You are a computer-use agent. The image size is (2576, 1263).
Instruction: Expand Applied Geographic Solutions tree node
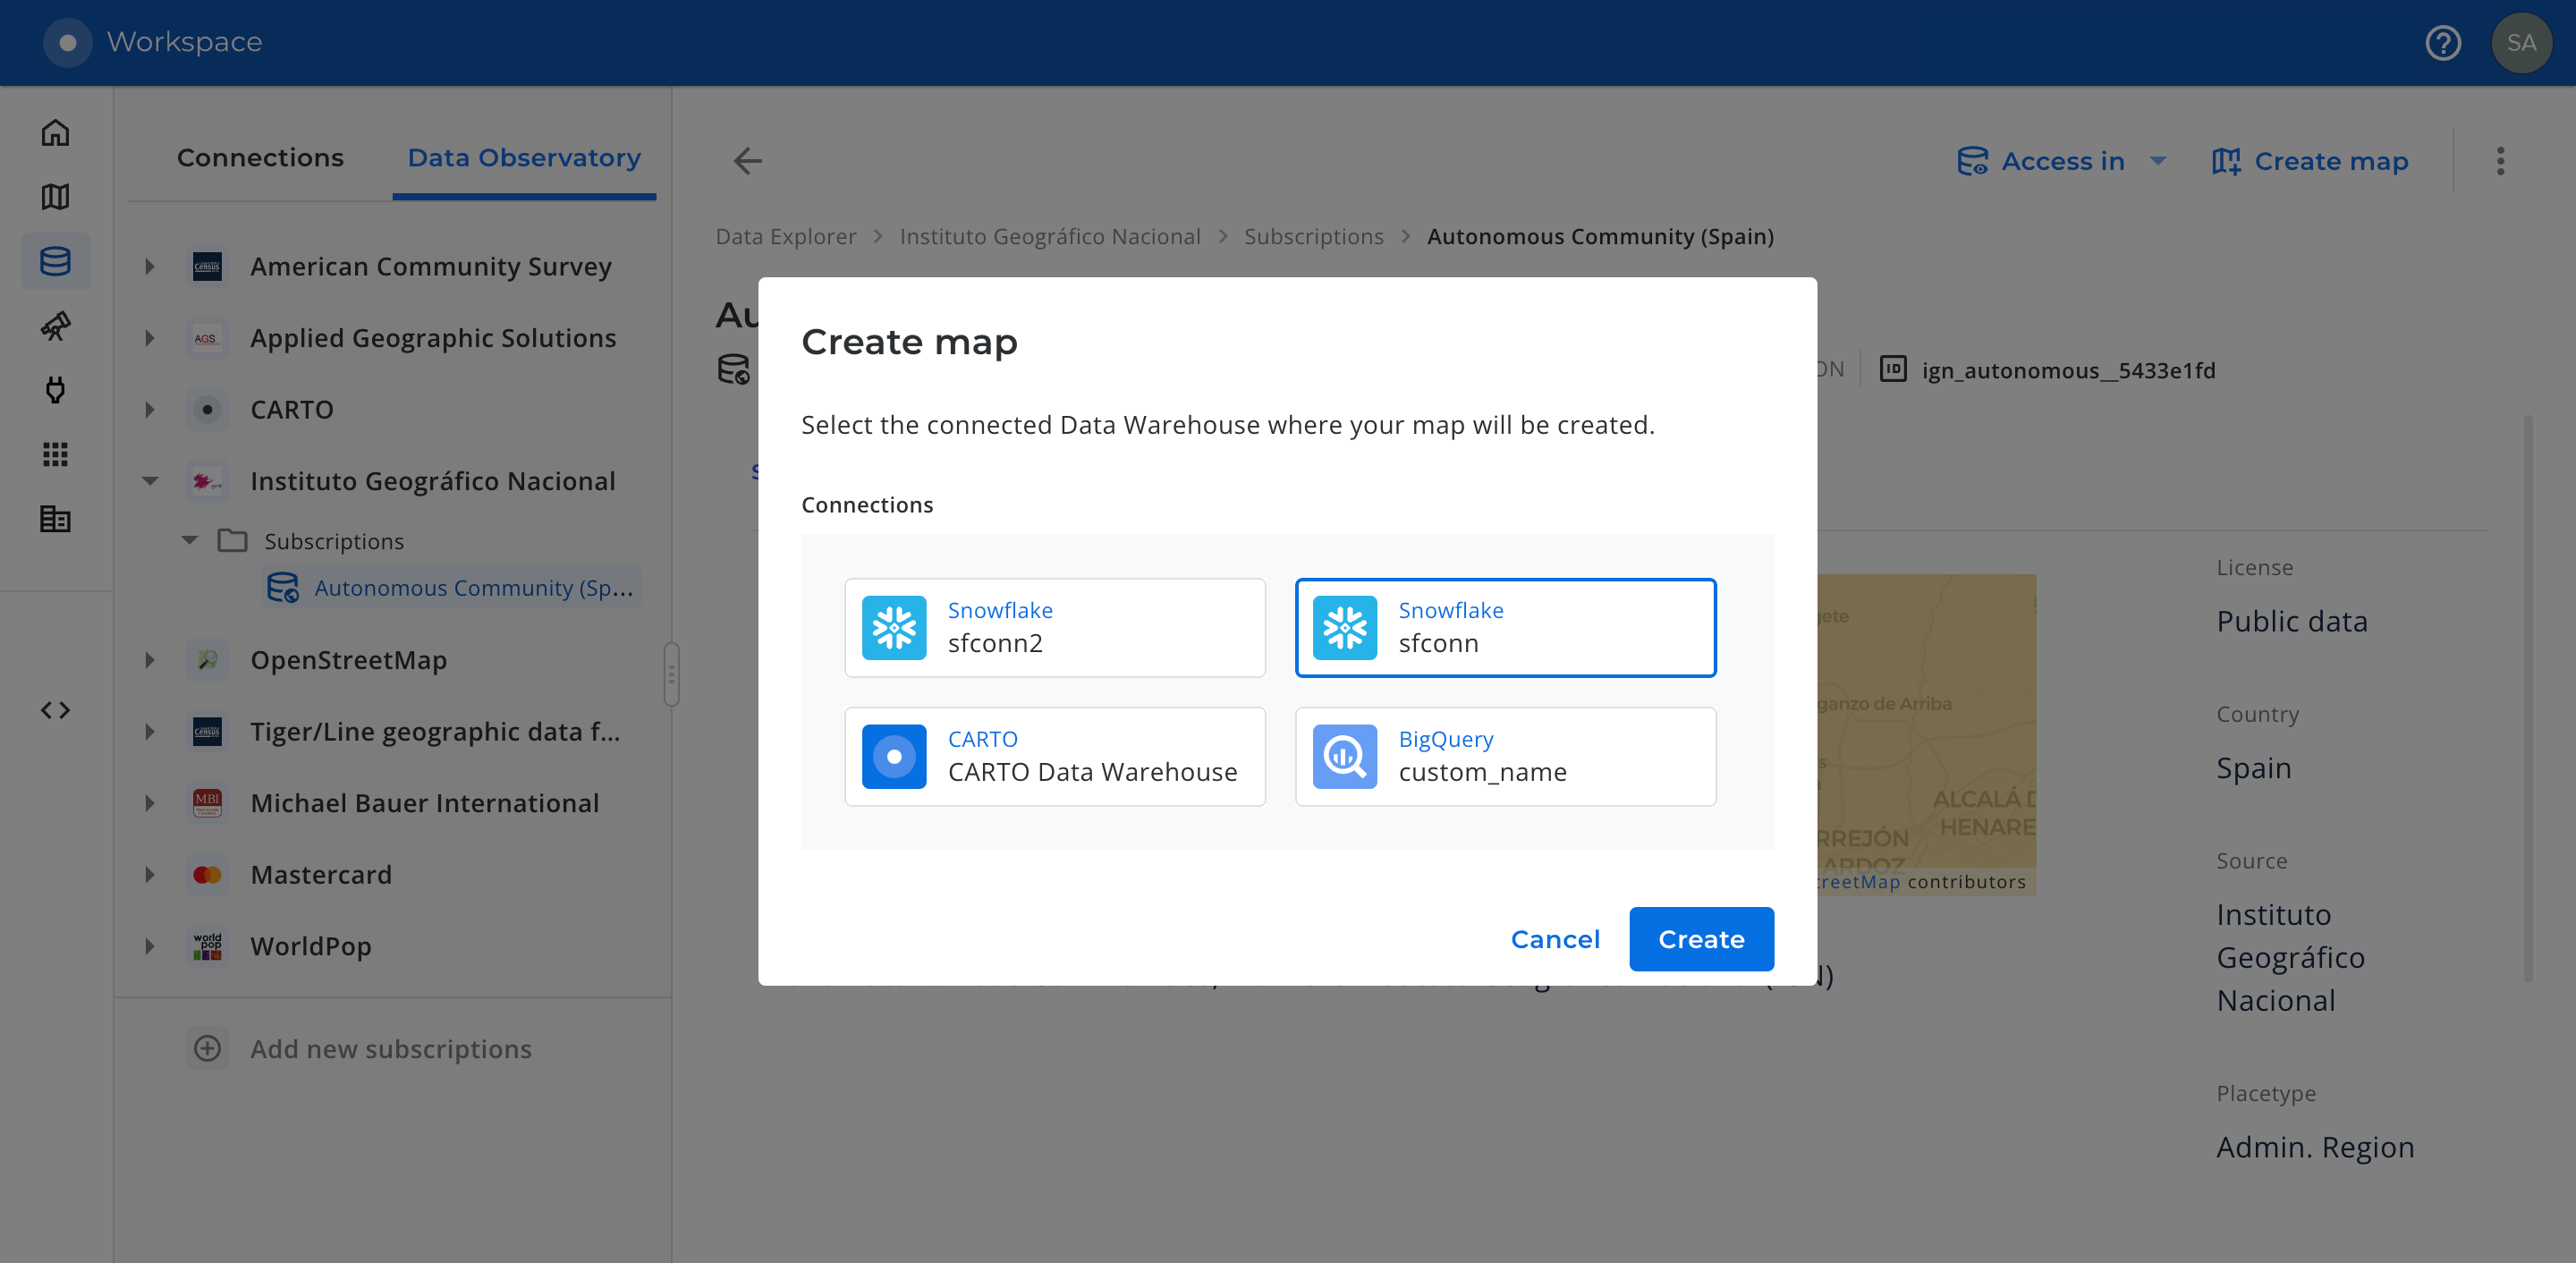point(150,338)
